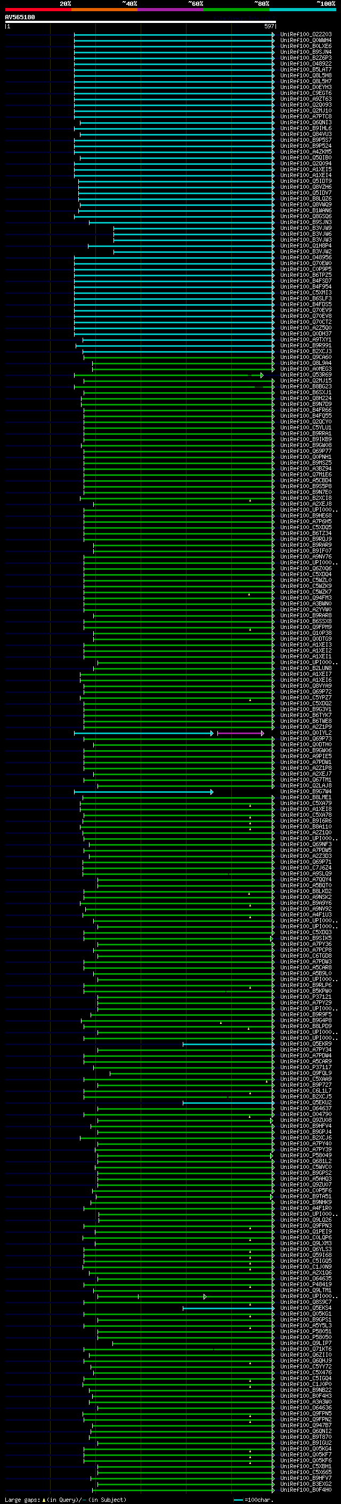Select the UniRef100_Q05KG4 label
This screenshot has width=341, height=1504.
click(x=306, y=1450)
